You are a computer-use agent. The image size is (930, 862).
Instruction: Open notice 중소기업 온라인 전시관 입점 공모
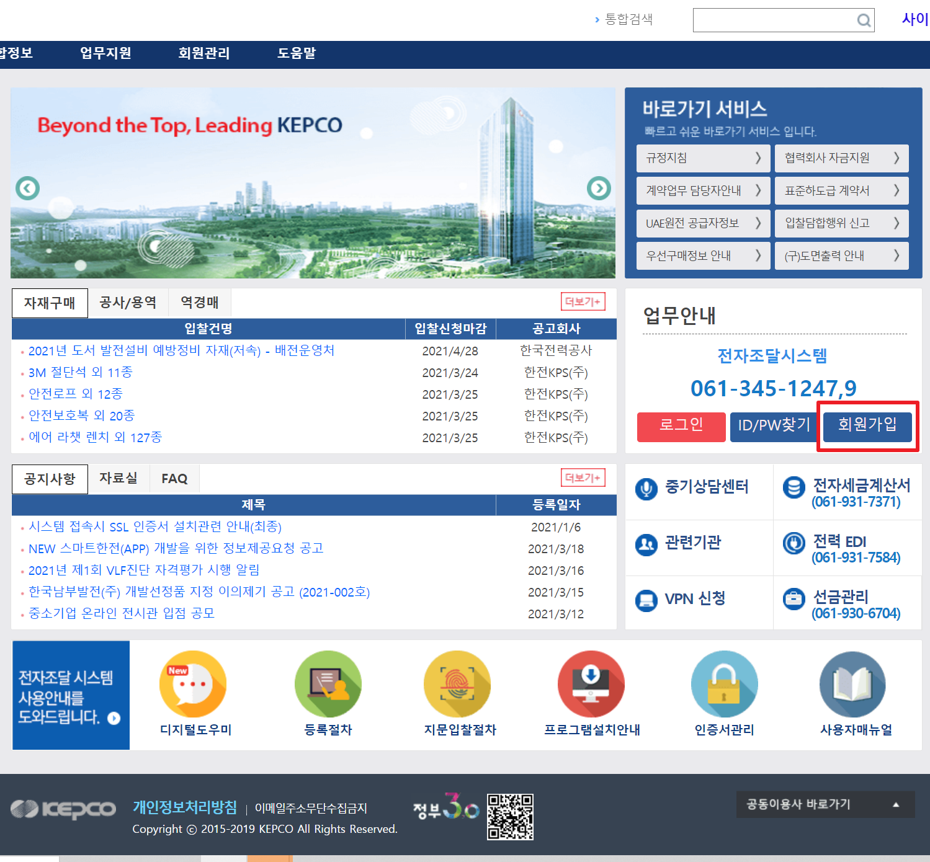click(x=122, y=614)
